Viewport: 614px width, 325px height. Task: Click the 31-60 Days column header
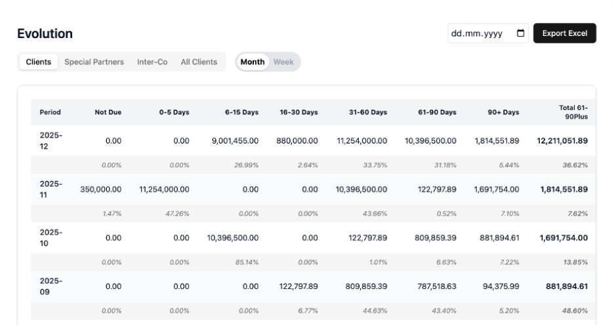pos(367,112)
